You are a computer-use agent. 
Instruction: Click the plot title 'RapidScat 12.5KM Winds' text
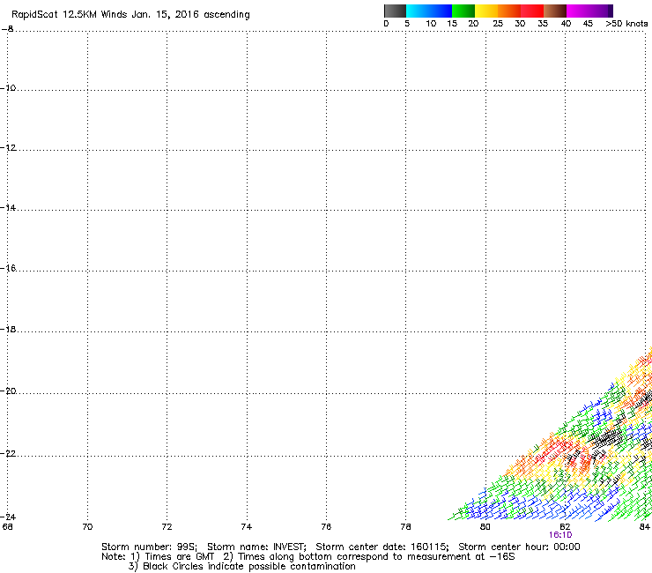pyautogui.click(x=70, y=15)
